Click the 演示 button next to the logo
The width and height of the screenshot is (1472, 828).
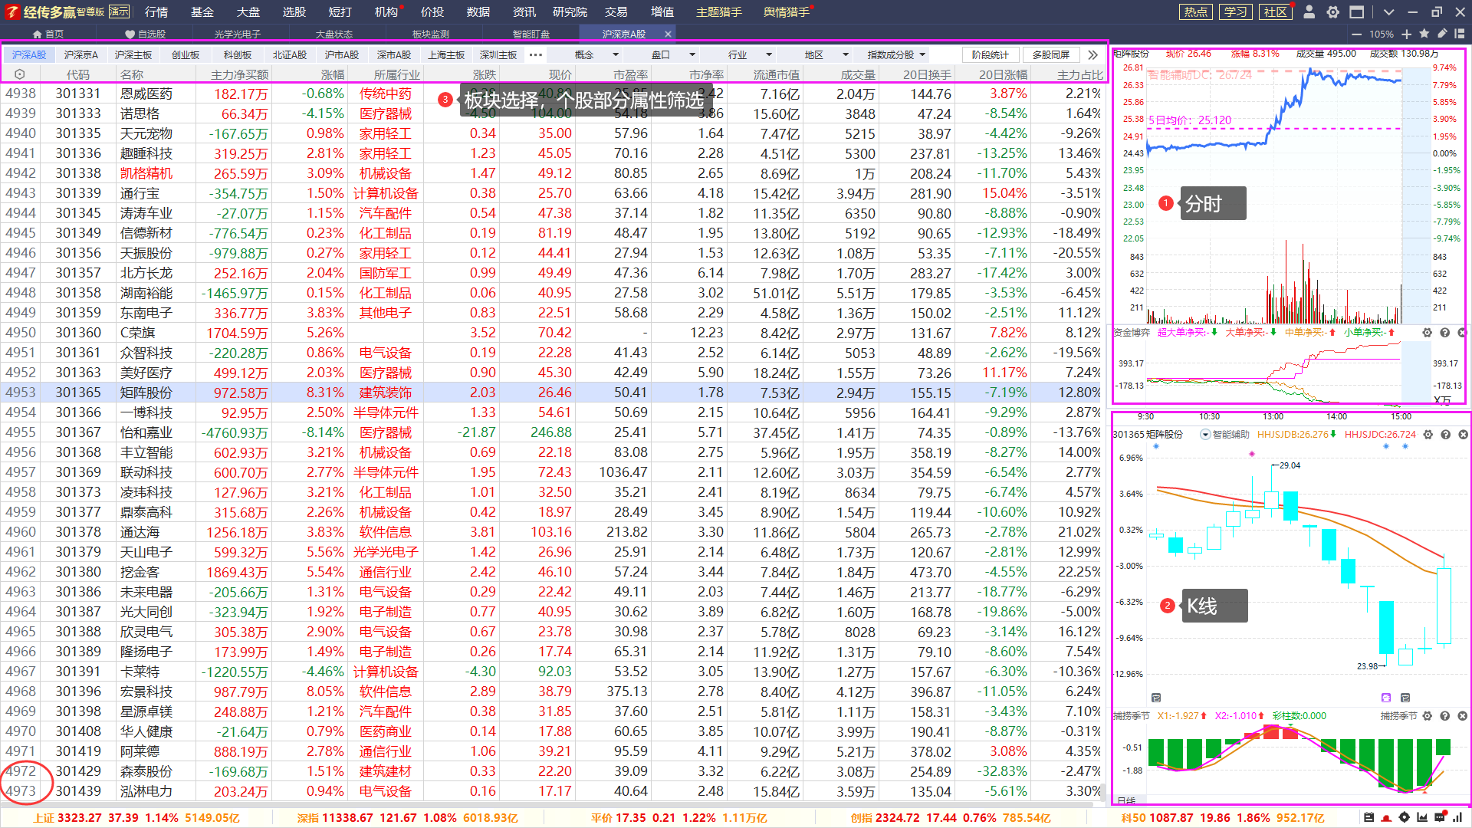click(x=120, y=11)
